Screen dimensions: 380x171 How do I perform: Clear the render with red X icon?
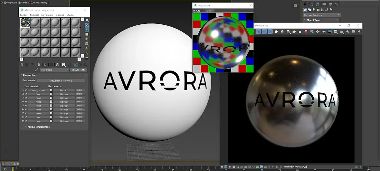[x=306, y=32]
